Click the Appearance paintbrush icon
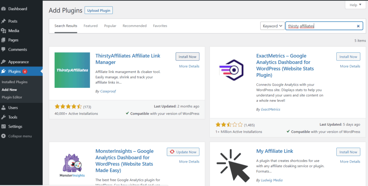Screen dimensions: 368x186 coord(3,62)
